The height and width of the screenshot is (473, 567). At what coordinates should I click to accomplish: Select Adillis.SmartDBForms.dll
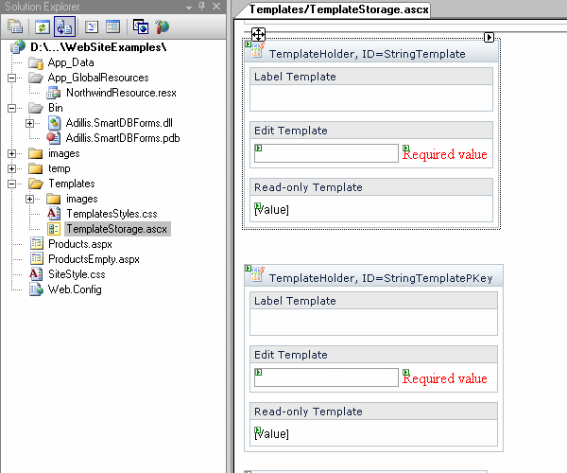pyautogui.click(x=119, y=123)
